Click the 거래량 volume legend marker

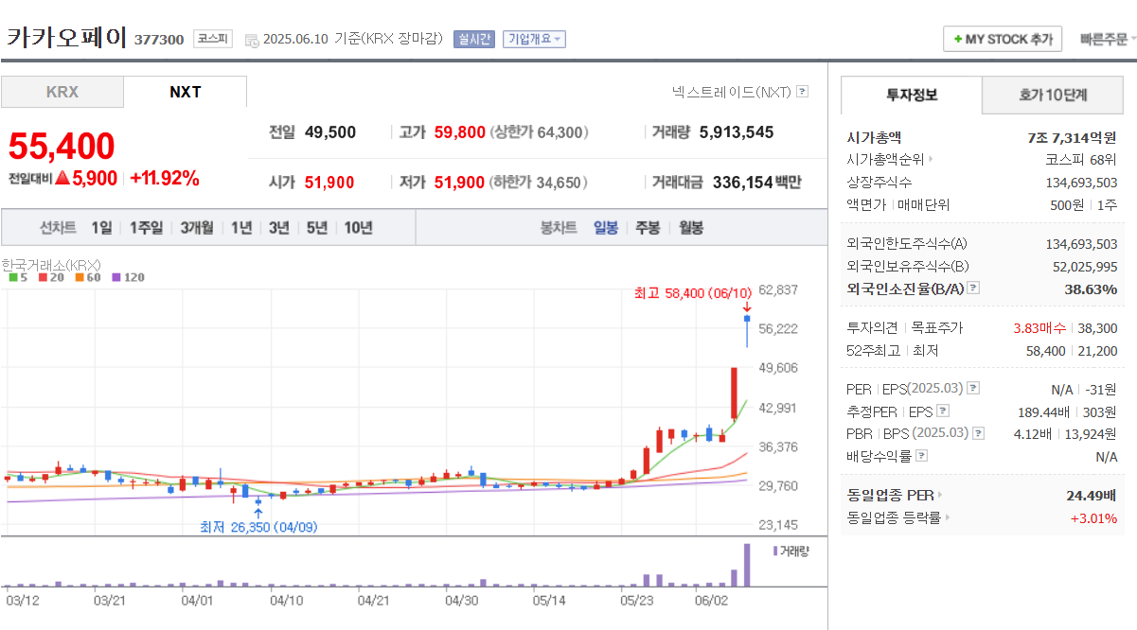point(776,551)
